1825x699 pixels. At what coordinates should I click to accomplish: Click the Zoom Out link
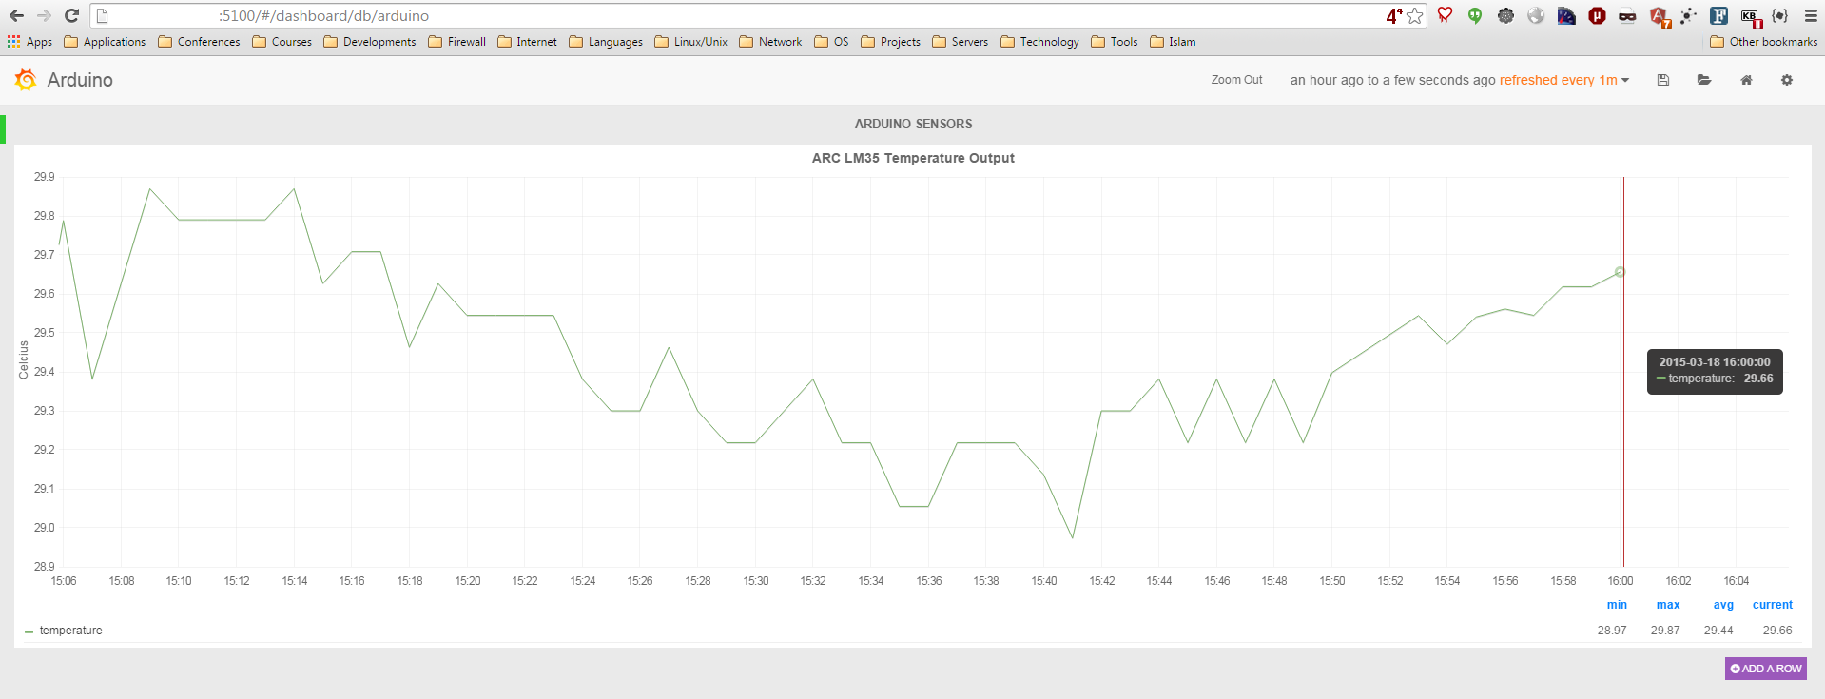click(x=1236, y=80)
